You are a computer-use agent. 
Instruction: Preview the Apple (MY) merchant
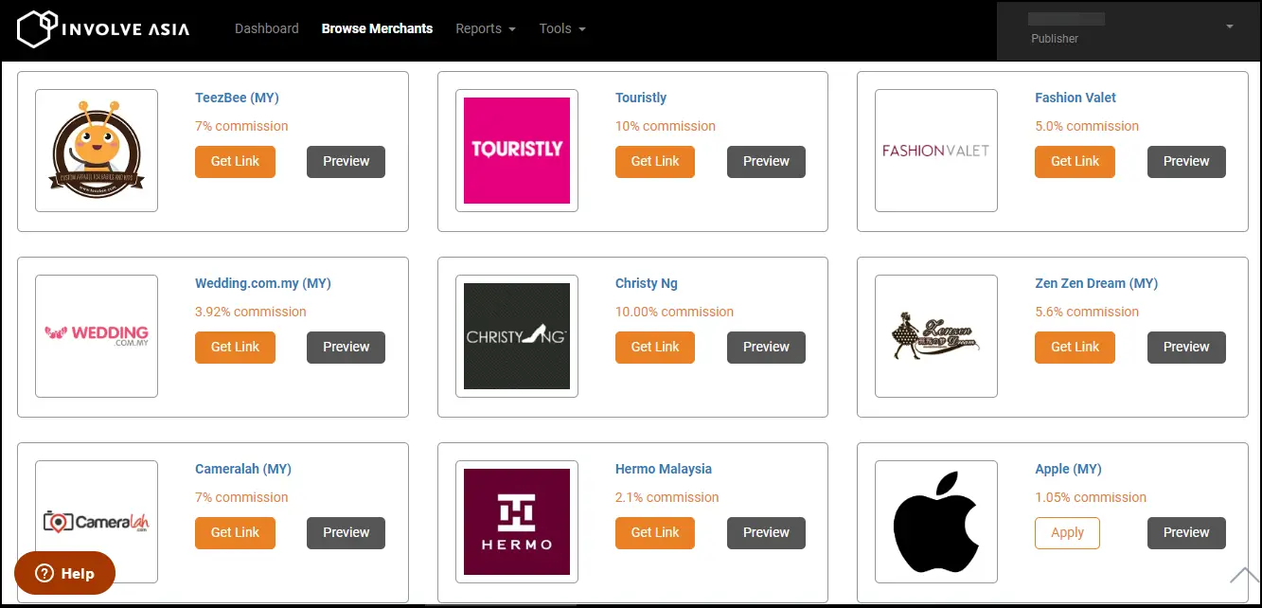1186,532
